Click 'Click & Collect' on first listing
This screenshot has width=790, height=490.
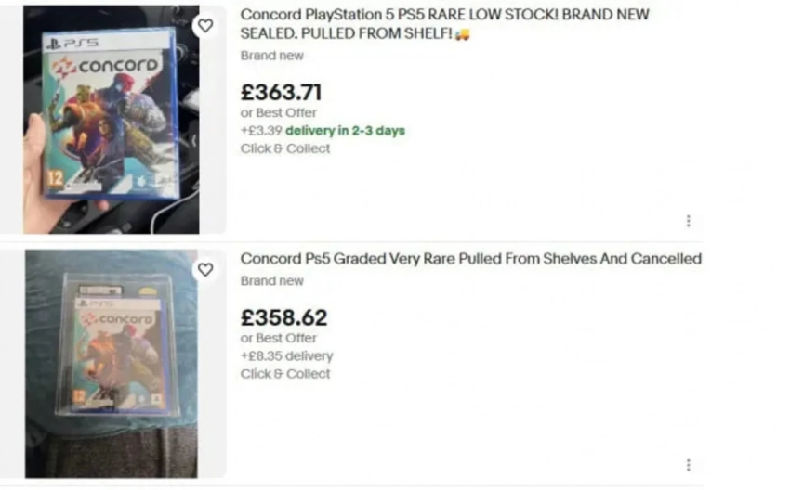point(284,148)
